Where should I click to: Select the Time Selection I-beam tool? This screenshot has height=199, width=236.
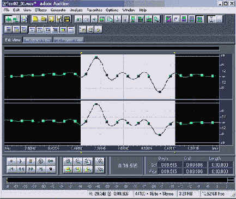click(x=211, y=19)
